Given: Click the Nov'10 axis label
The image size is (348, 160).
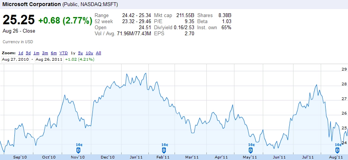Looking at the screenshot, I should tap(78, 157).
